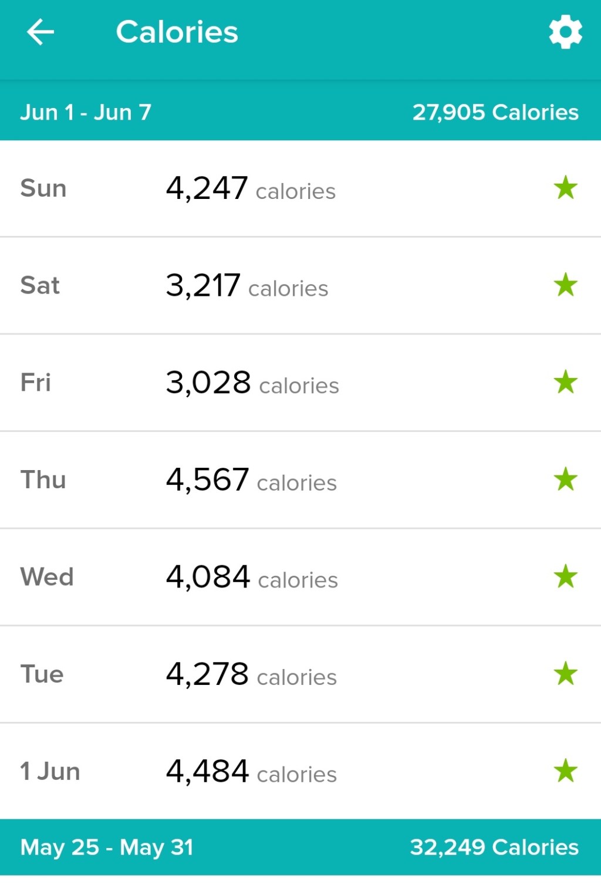Tap the 27,905 Calories weekly total

pyautogui.click(x=495, y=112)
